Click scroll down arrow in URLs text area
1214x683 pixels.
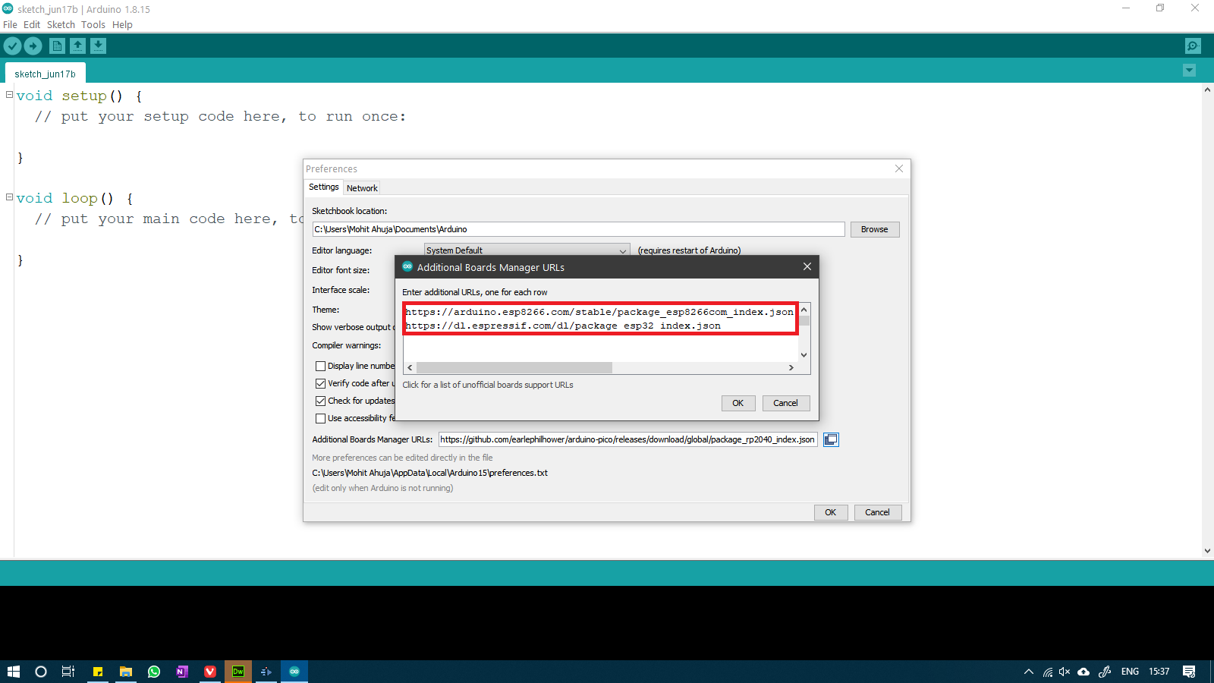click(804, 354)
